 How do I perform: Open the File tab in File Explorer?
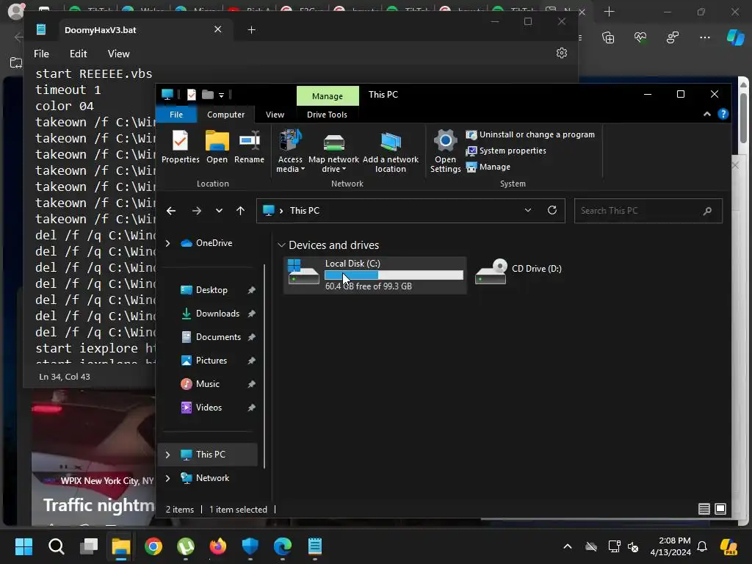tap(176, 115)
